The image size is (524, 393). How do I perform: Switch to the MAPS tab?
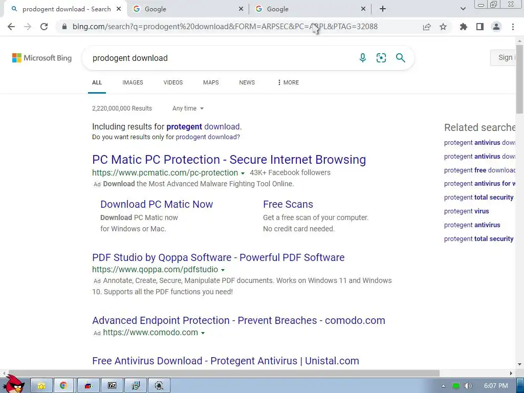(x=211, y=82)
